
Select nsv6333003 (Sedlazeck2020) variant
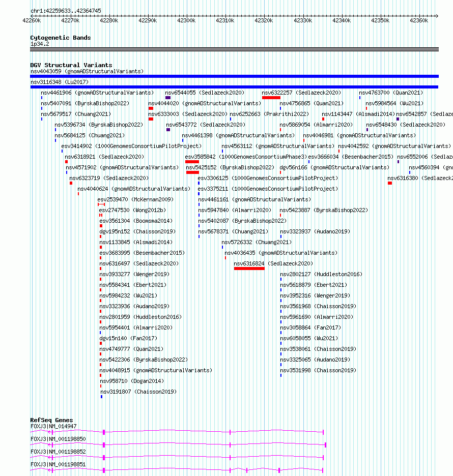188,114
